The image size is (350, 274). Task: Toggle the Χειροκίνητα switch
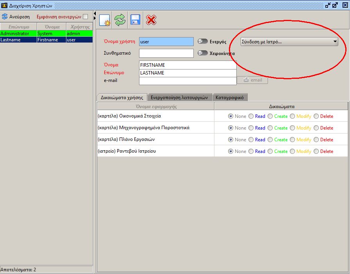(203, 53)
